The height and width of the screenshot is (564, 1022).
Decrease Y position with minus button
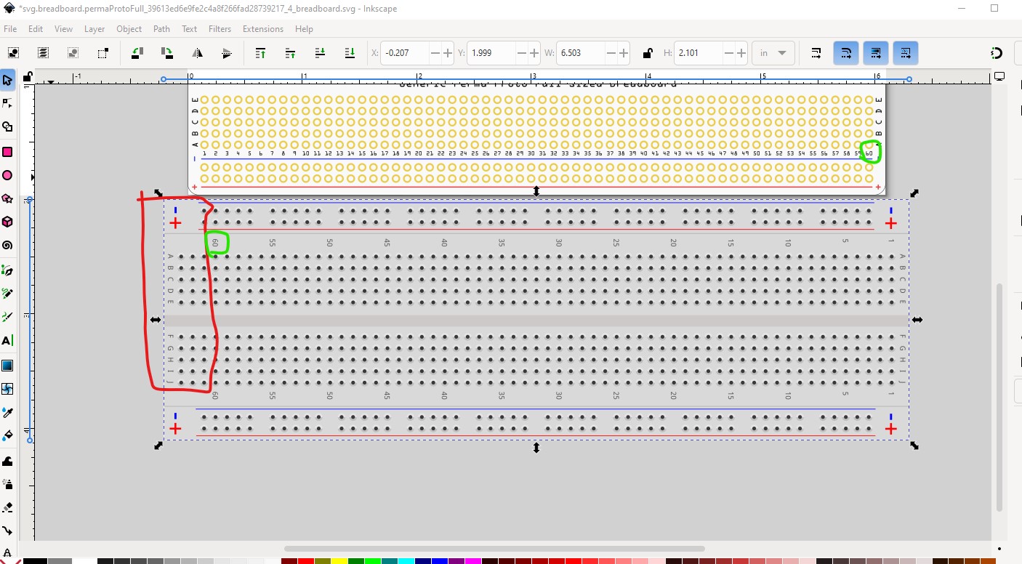tap(522, 53)
